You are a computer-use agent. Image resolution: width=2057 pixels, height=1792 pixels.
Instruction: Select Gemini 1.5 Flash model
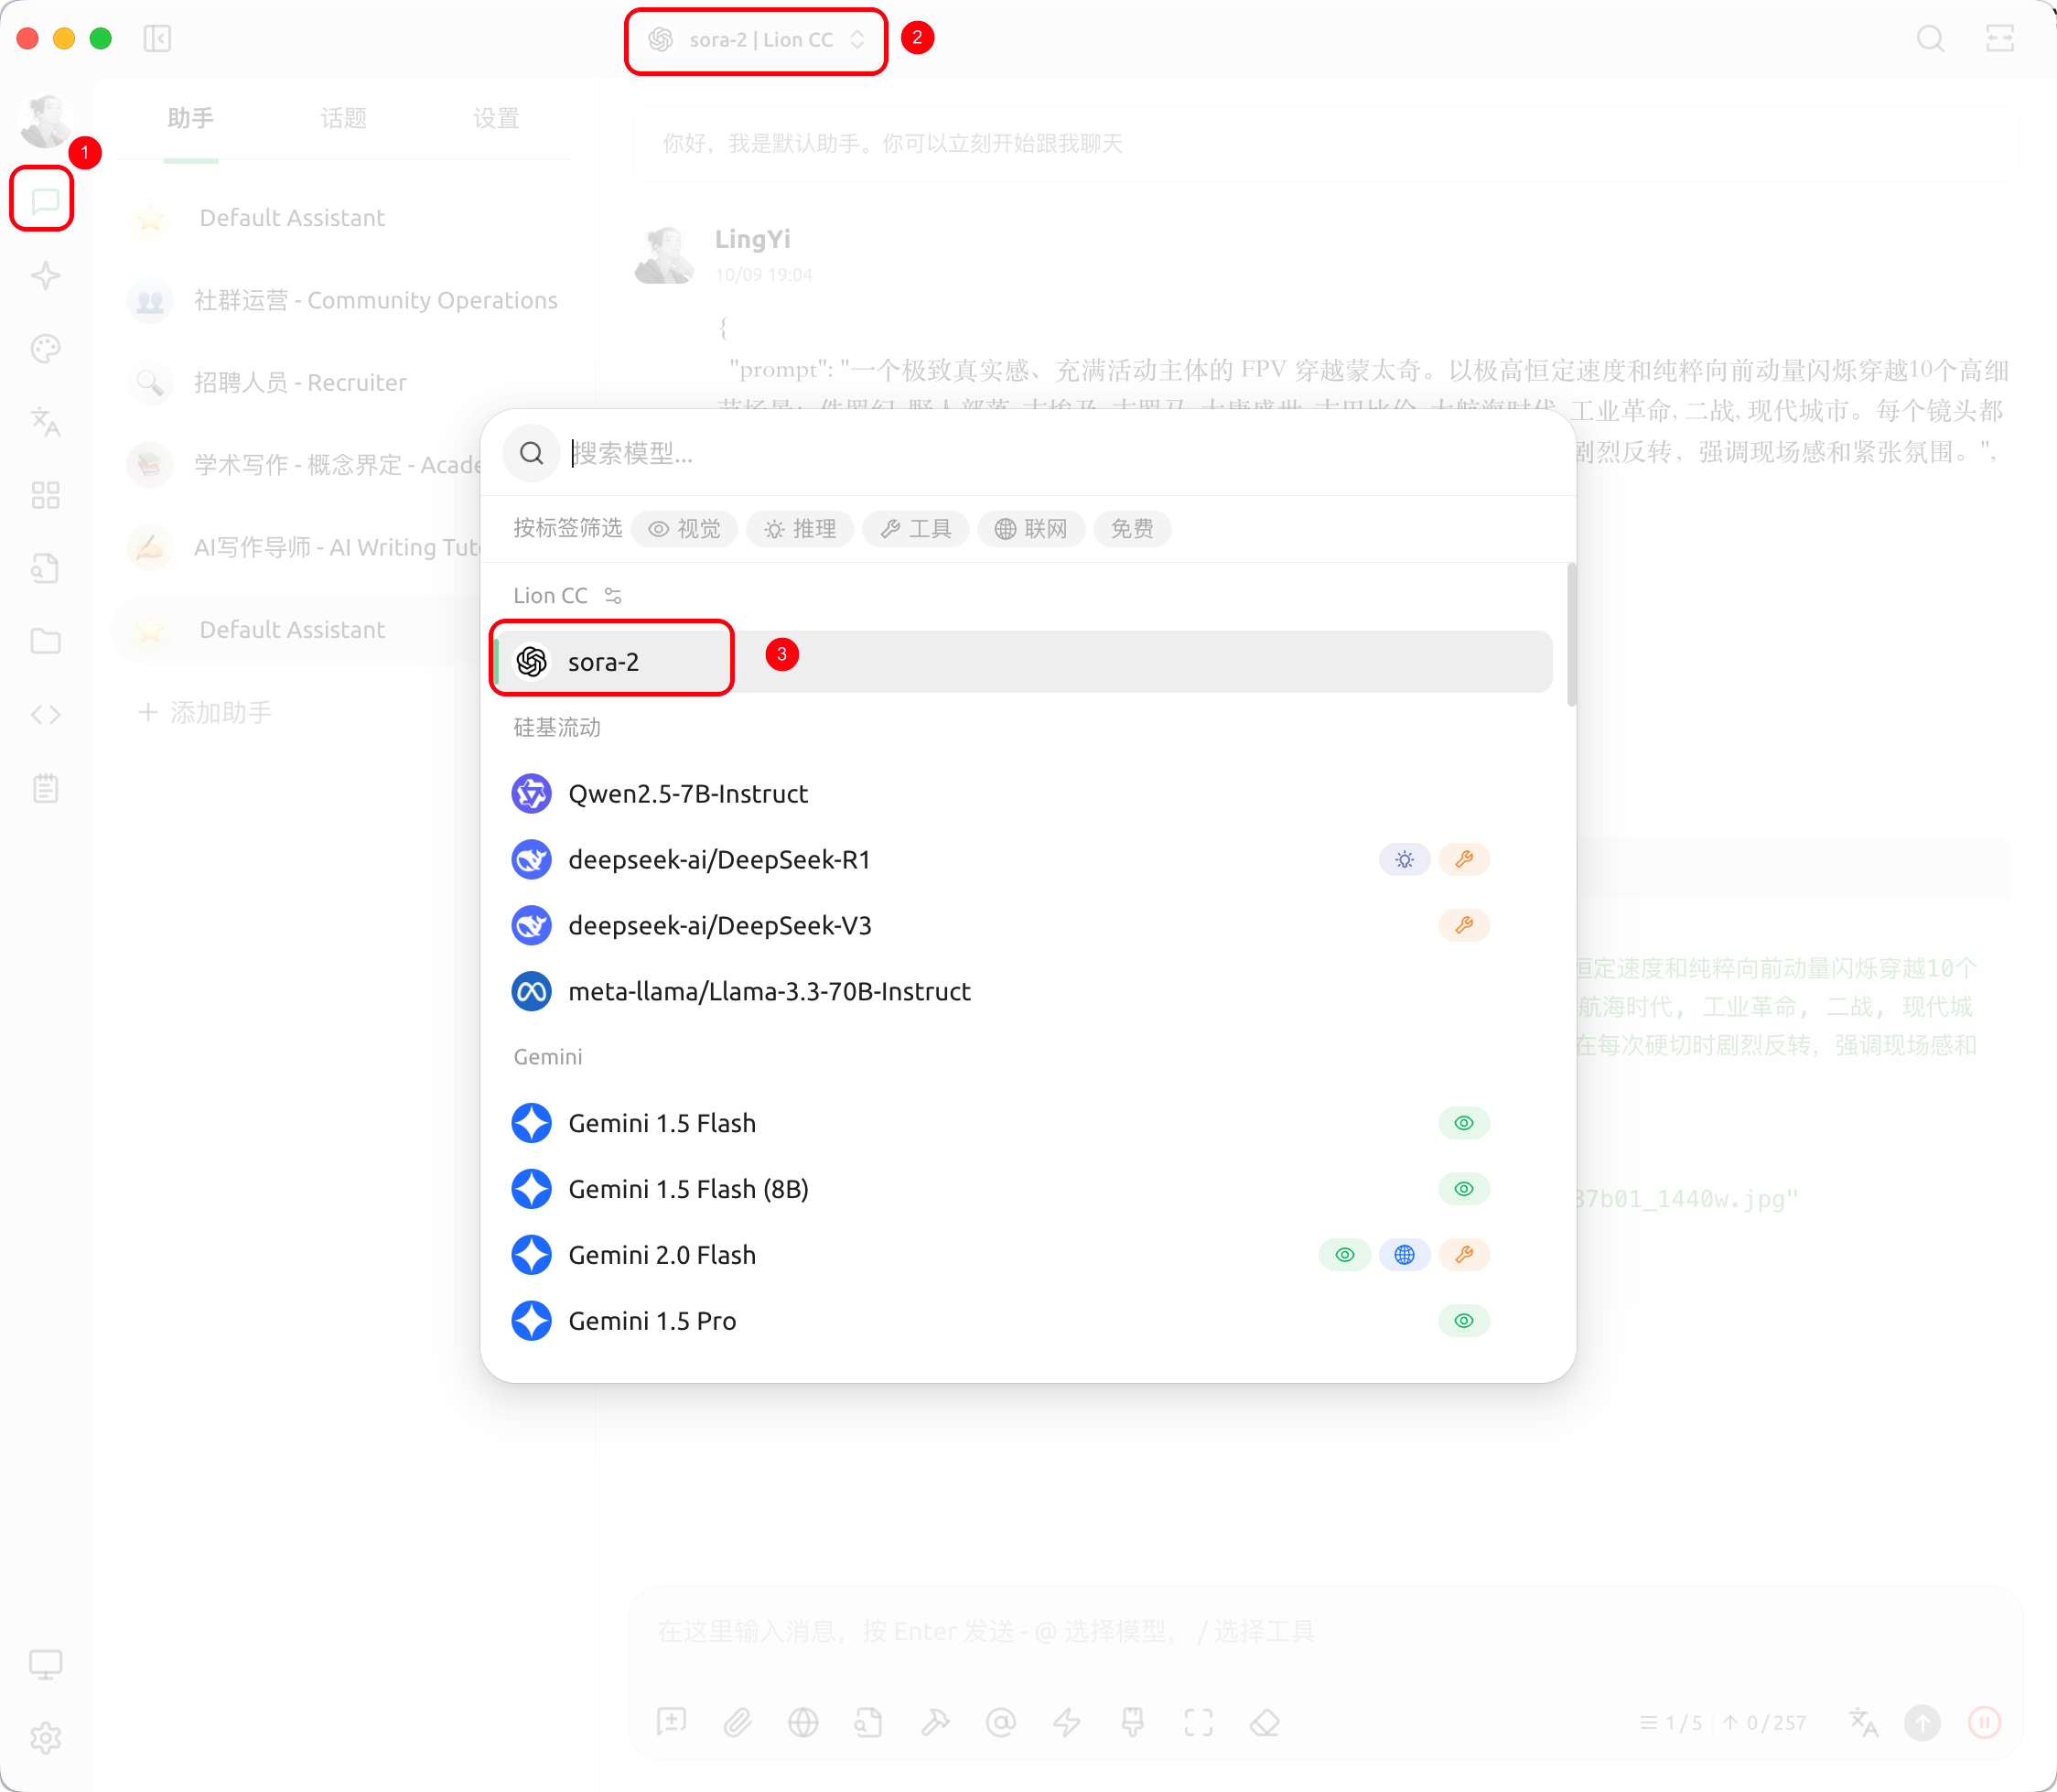pyautogui.click(x=1023, y=1123)
